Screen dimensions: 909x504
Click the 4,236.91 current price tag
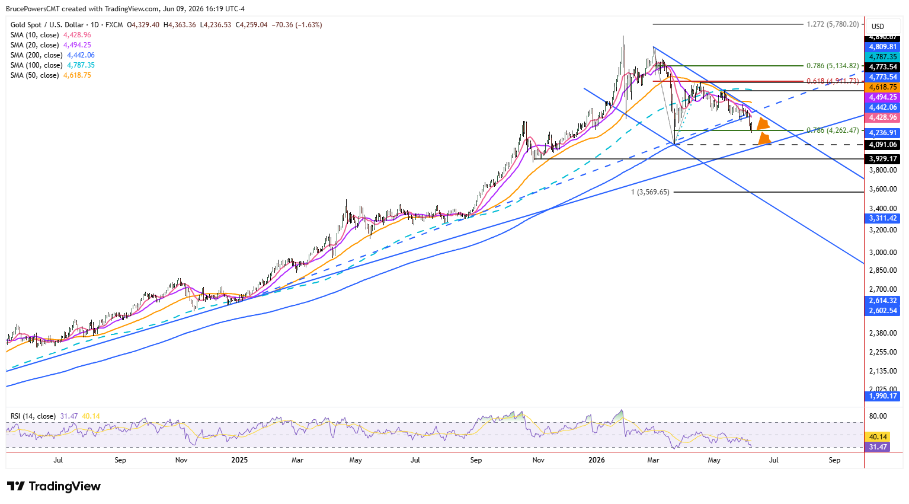[x=883, y=133]
